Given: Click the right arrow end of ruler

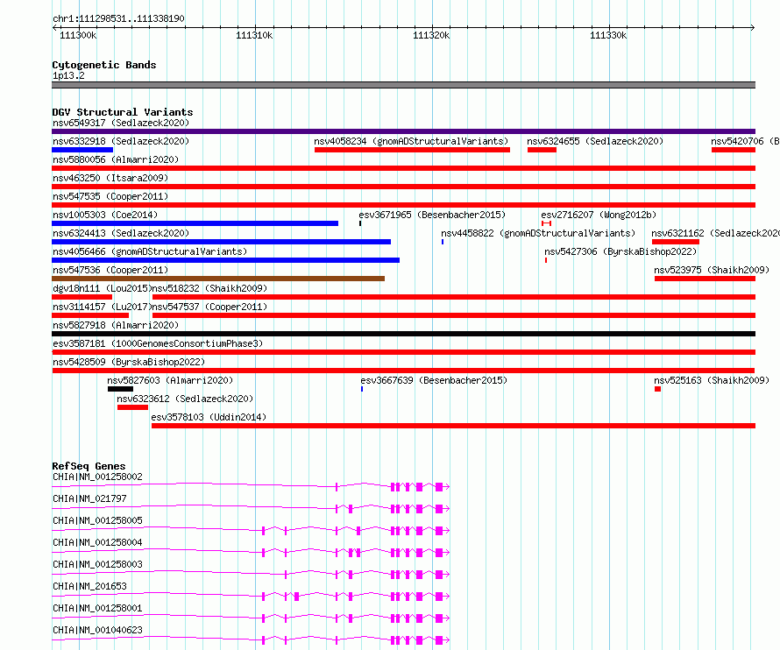Looking at the screenshot, I should (753, 28).
